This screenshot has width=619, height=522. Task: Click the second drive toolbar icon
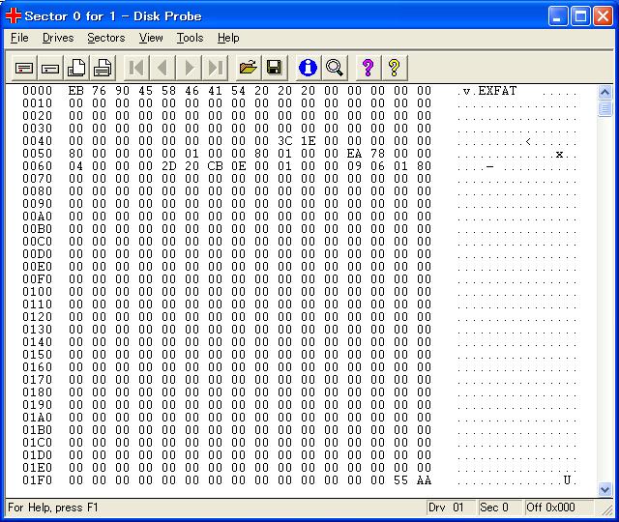(x=50, y=68)
